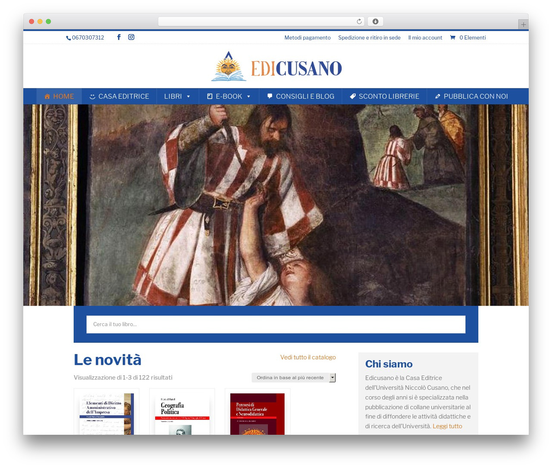
Task: Open the Geografia Politica book cover
Action: (182, 414)
